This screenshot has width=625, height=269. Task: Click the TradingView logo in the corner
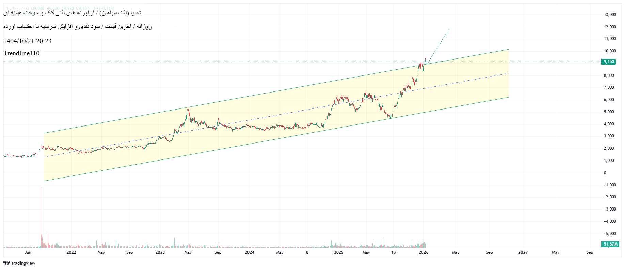point(19,263)
